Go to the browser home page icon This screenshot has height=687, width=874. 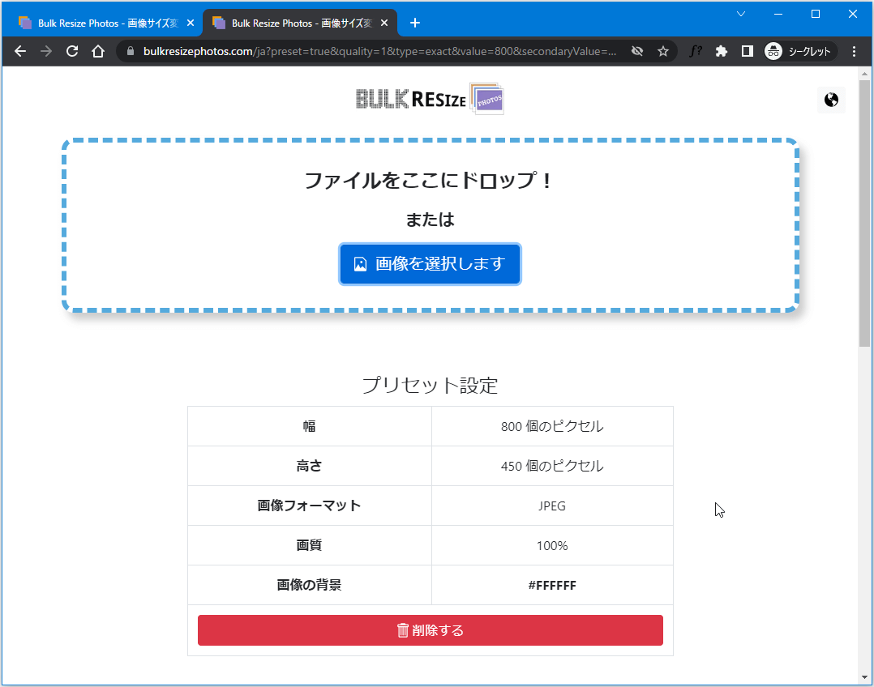click(98, 51)
